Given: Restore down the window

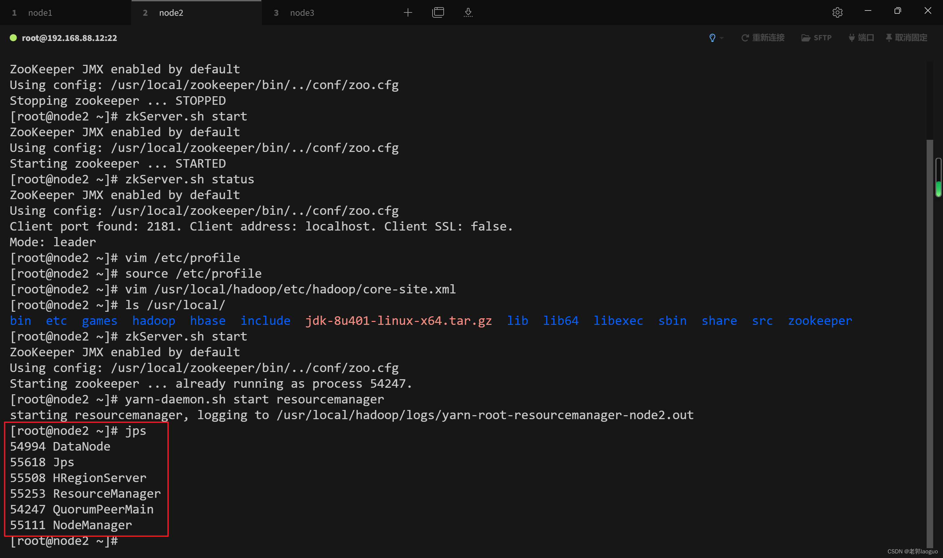Looking at the screenshot, I should coord(897,11).
